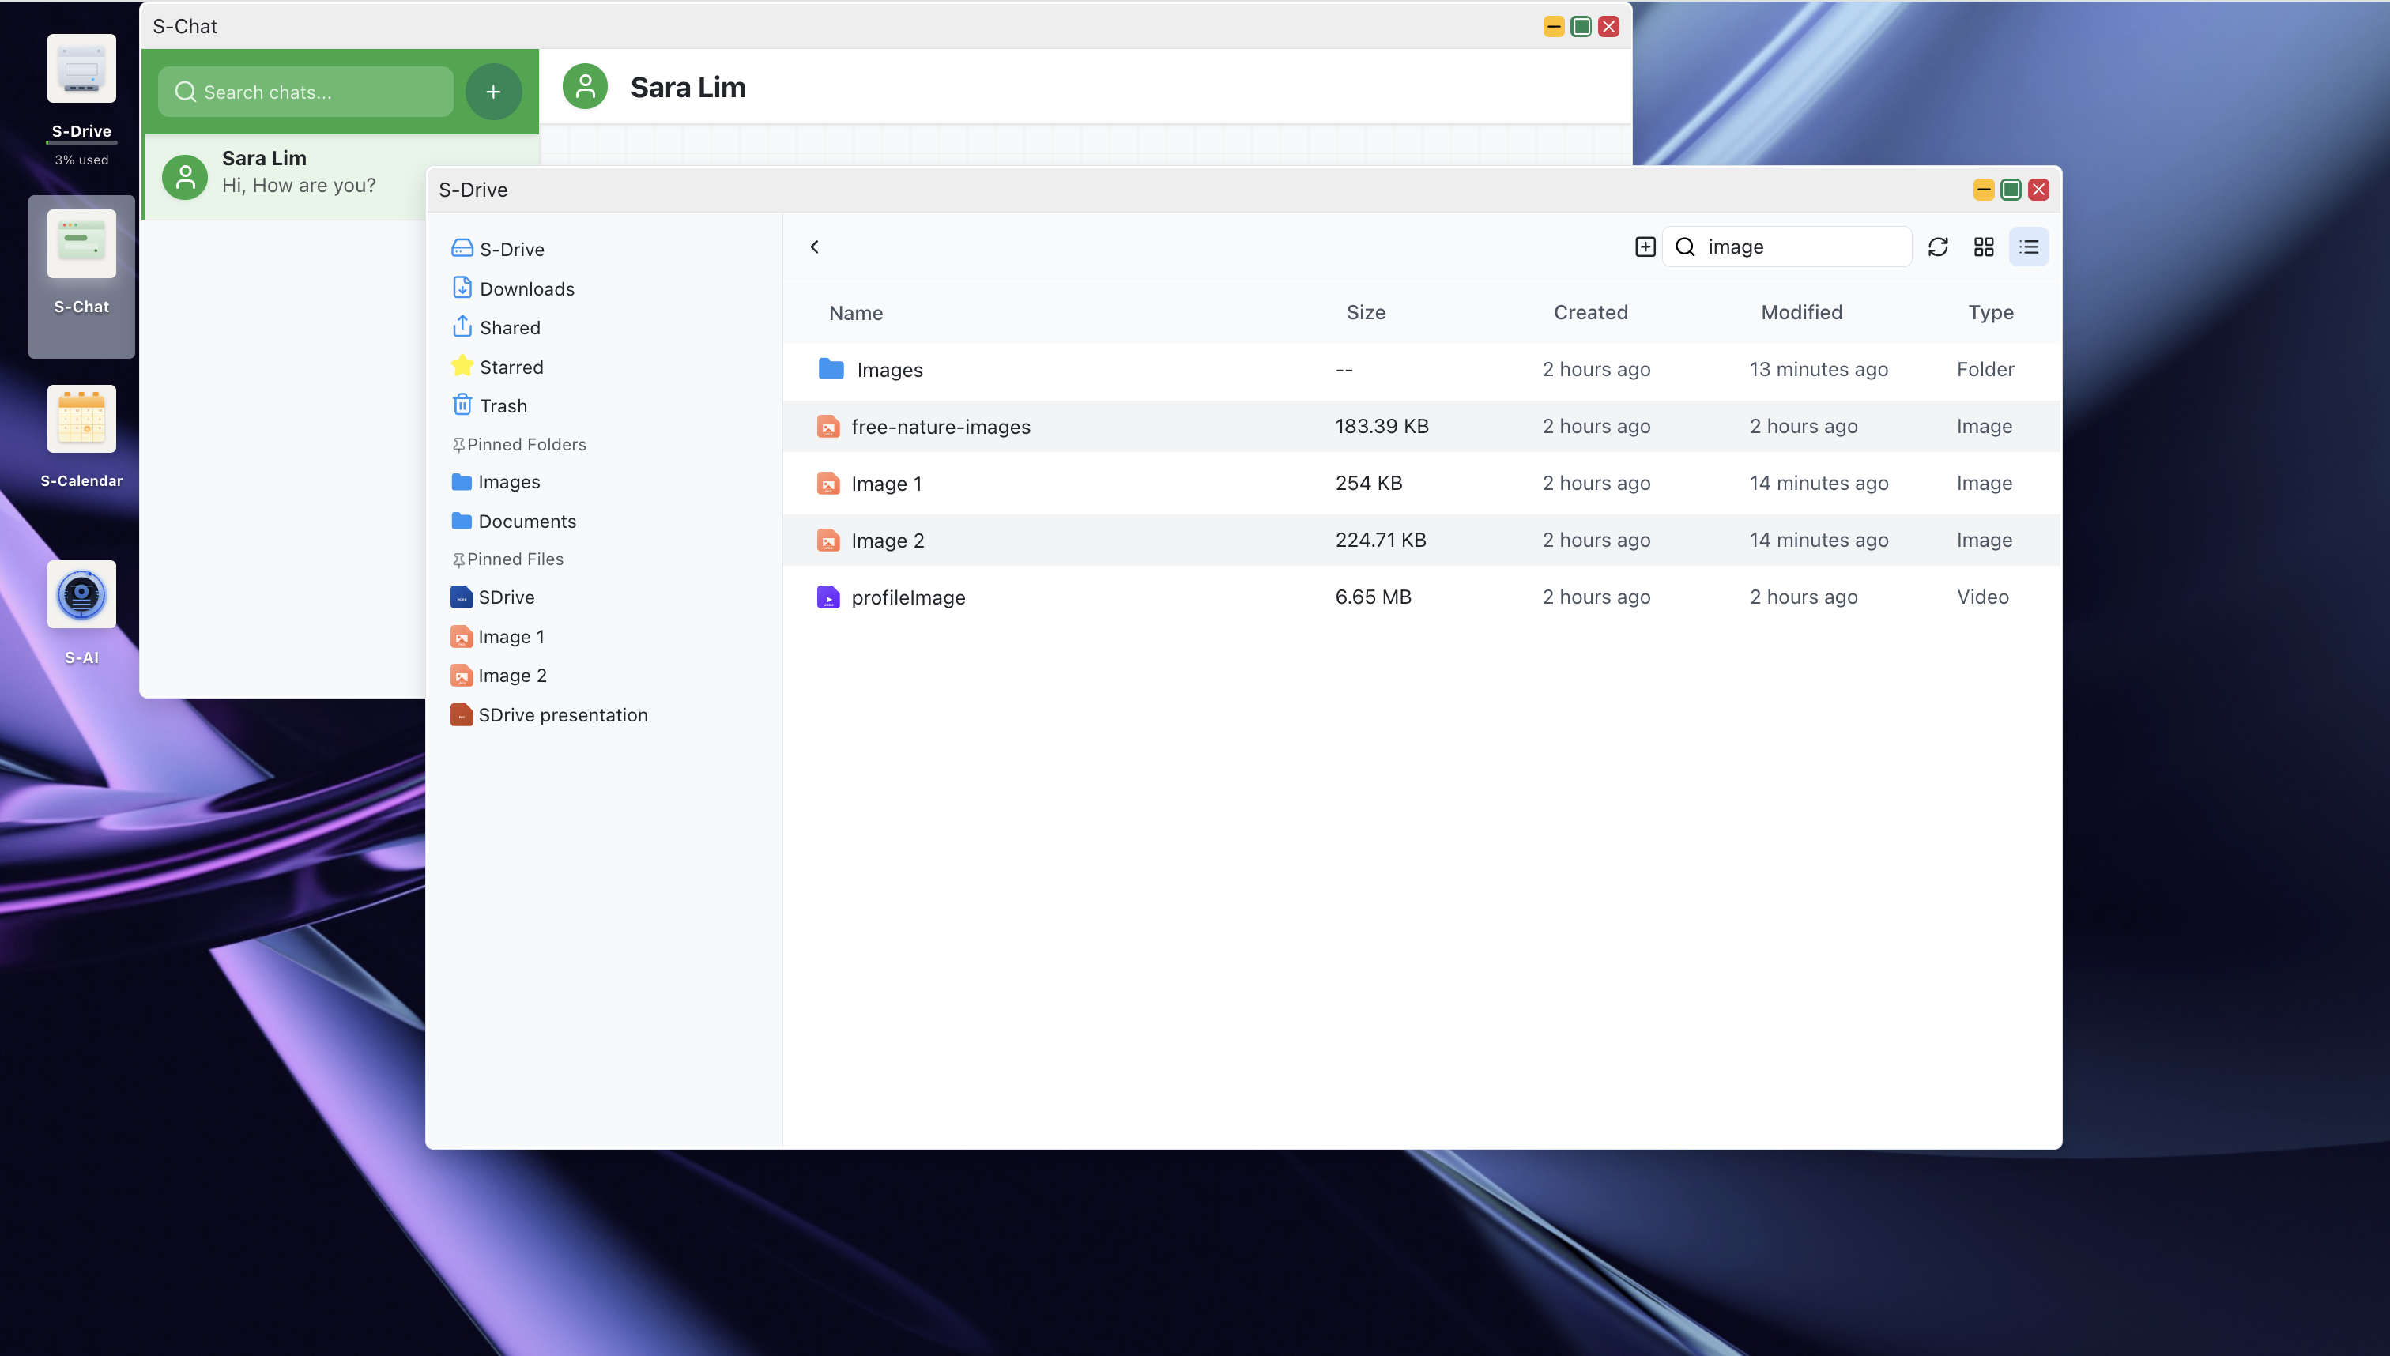Open the Starred section
The width and height of the screenshot is (2390, 1356).
(511, 367)
